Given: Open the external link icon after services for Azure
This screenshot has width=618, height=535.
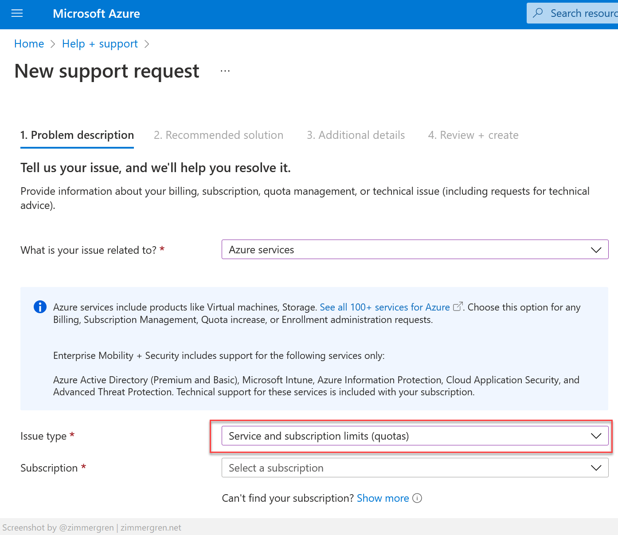Looking at the screenshot, I should (458, 306).
